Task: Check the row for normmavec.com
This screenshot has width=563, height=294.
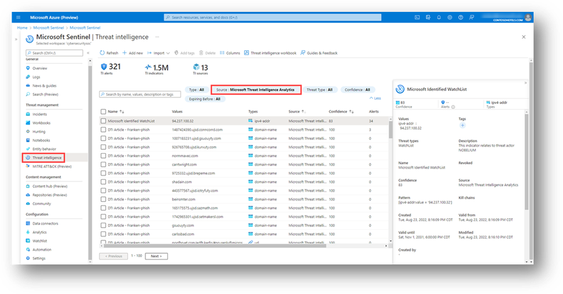Action: [103, 156]
